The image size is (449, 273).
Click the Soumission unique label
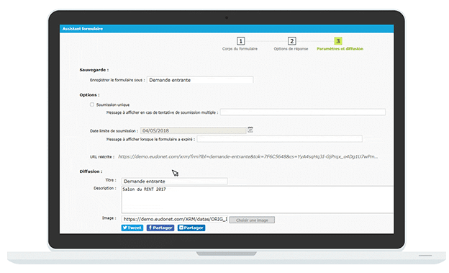pos(113,104)
